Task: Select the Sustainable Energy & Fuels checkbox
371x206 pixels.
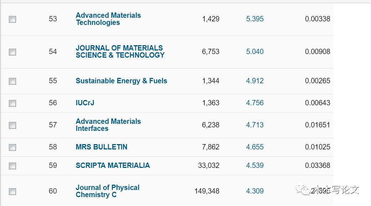Action: 12,81
